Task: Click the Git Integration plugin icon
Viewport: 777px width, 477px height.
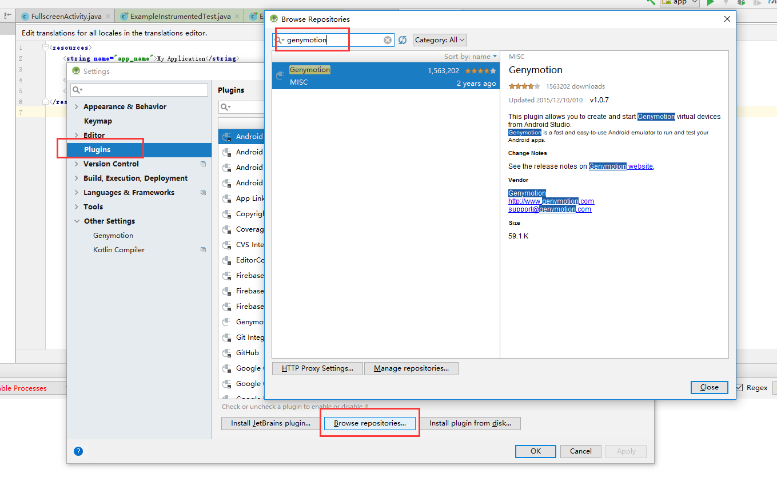Action: tap(226, 337)
